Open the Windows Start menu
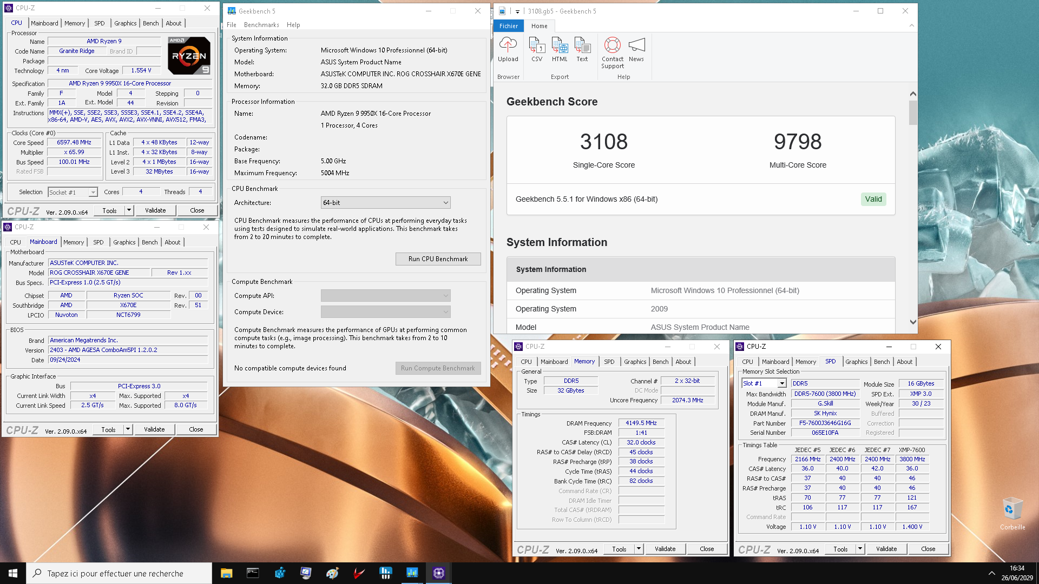 [13, 573]
